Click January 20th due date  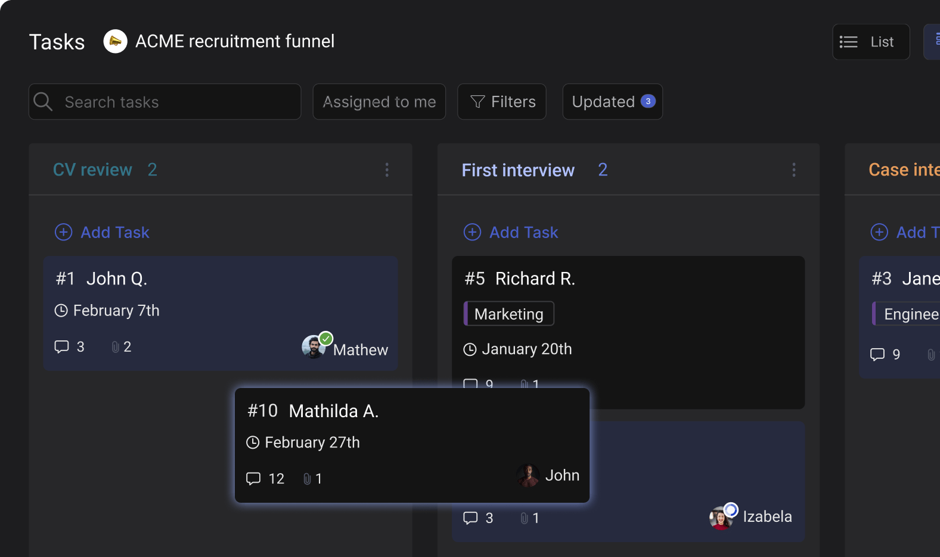tap(526, 349)
